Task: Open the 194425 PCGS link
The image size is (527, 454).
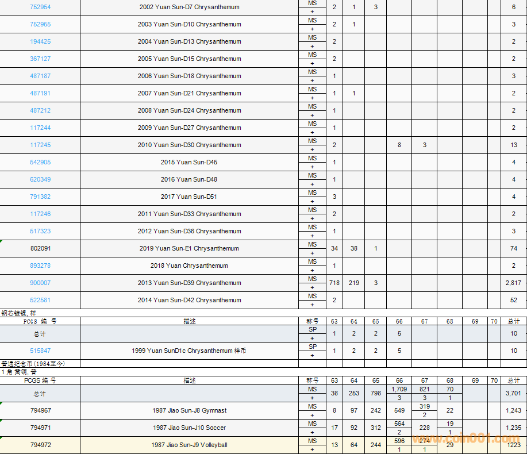Action: tap(40, 41)
